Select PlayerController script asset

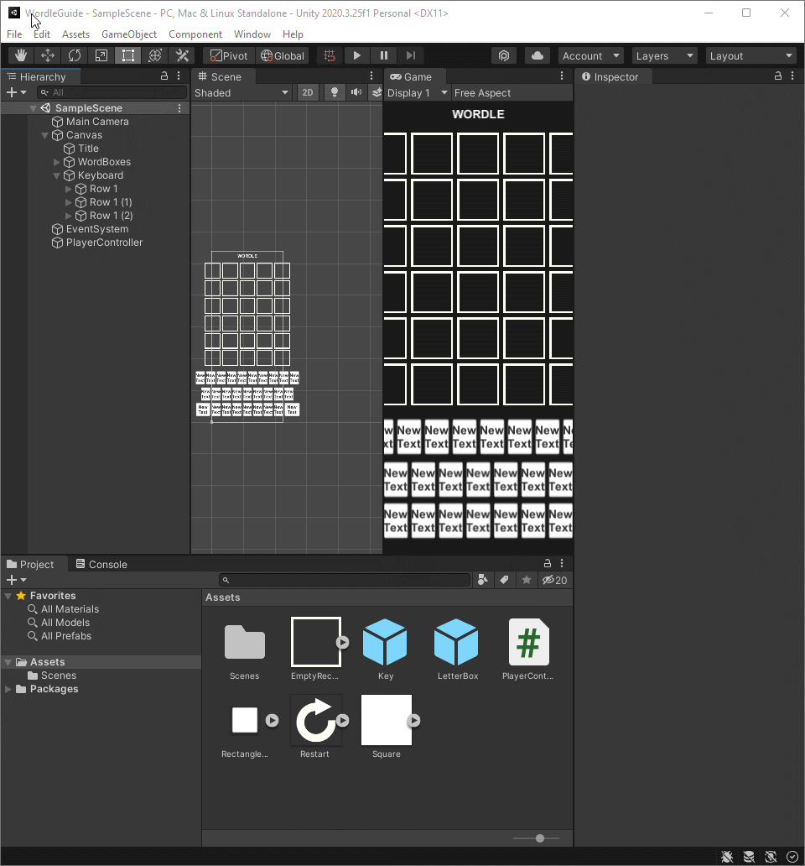click(x=528, y=649)
